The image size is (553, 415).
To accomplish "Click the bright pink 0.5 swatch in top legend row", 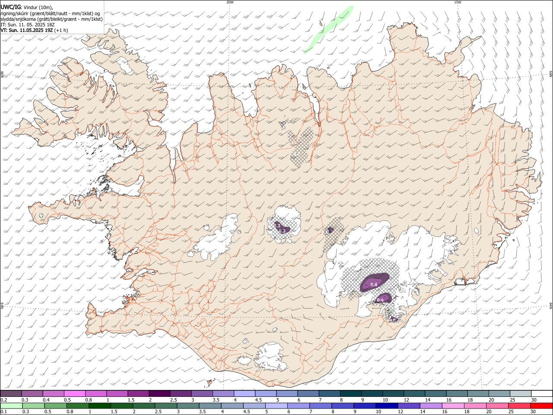I will 74,393.
